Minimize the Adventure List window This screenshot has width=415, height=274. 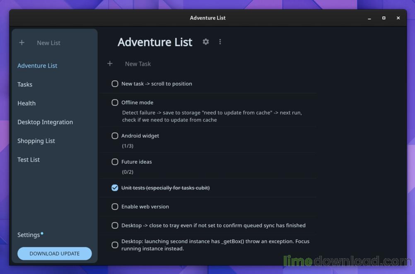[369, 18]
